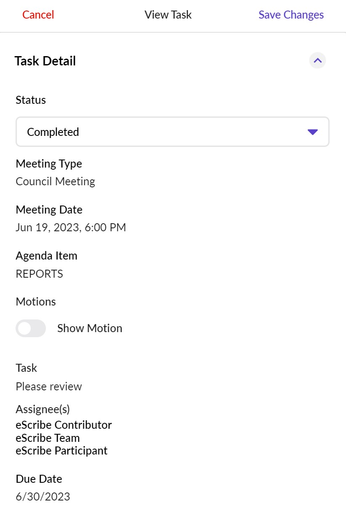The width and height of the screenshot is (346, 514).
Task: Click the purple arrow in Status field
Action: (x=312, y=132)
